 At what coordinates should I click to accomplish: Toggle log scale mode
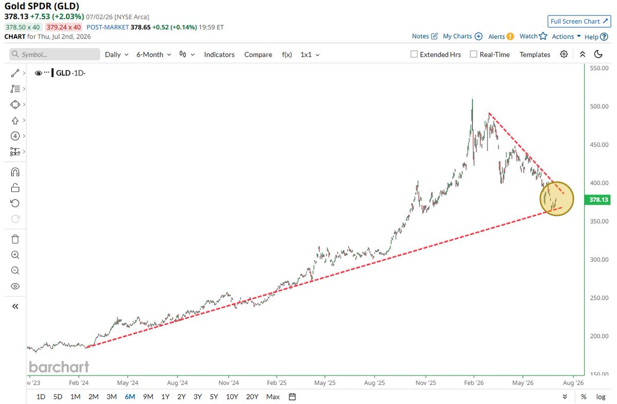(600, 396)
